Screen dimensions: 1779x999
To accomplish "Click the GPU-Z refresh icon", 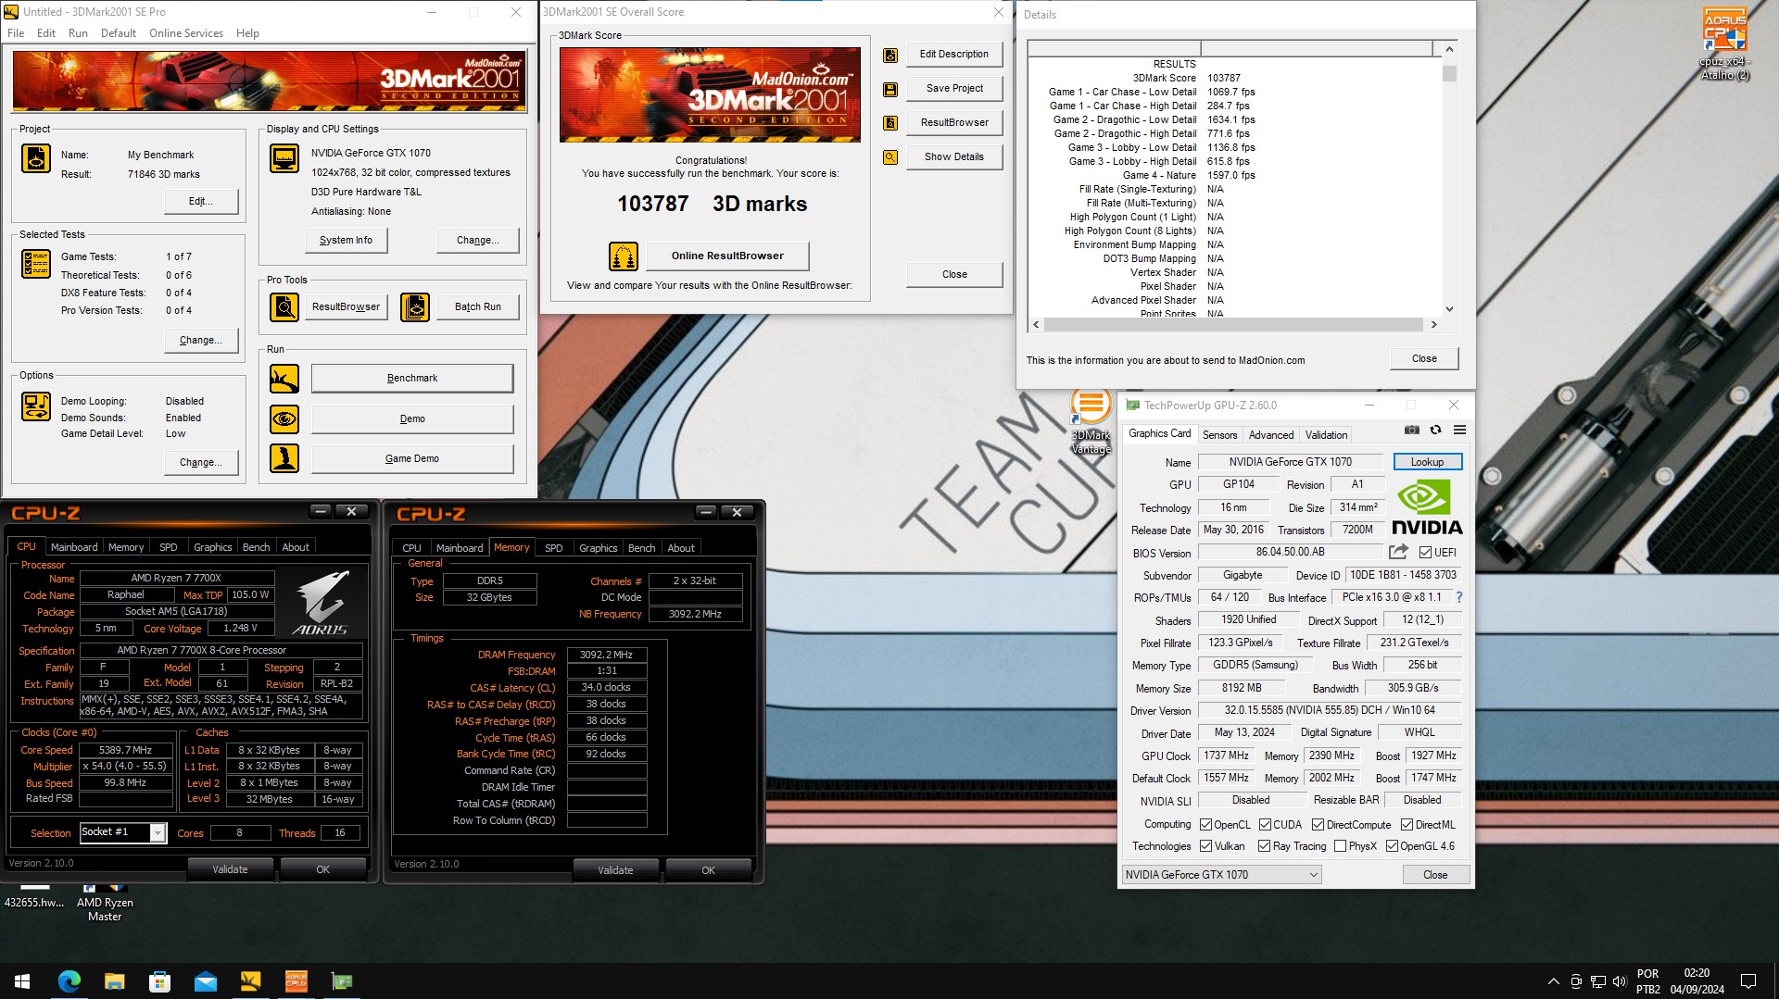I will (x=1435, y=430).
